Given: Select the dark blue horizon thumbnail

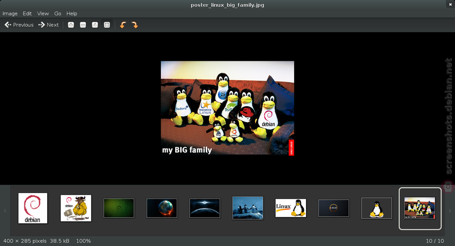Looking at the screenshot, I should point(205,208).
